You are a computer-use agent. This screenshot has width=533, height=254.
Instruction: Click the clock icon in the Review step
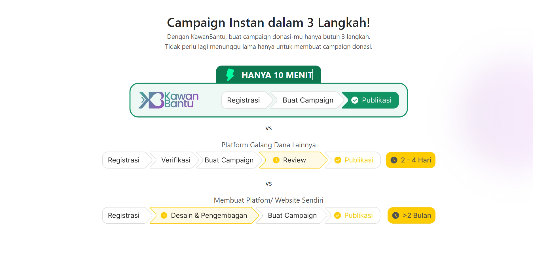pos(276,160)
